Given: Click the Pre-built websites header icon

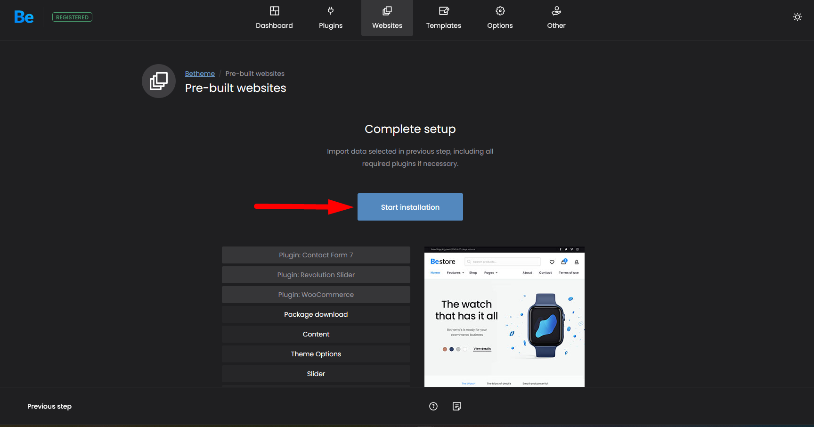Looking at the screenshot, I should (x=159, y=81).
